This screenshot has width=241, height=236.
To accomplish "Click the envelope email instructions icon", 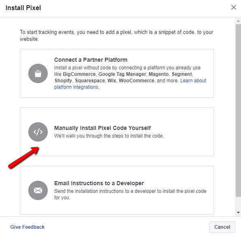I will point(38,190).
